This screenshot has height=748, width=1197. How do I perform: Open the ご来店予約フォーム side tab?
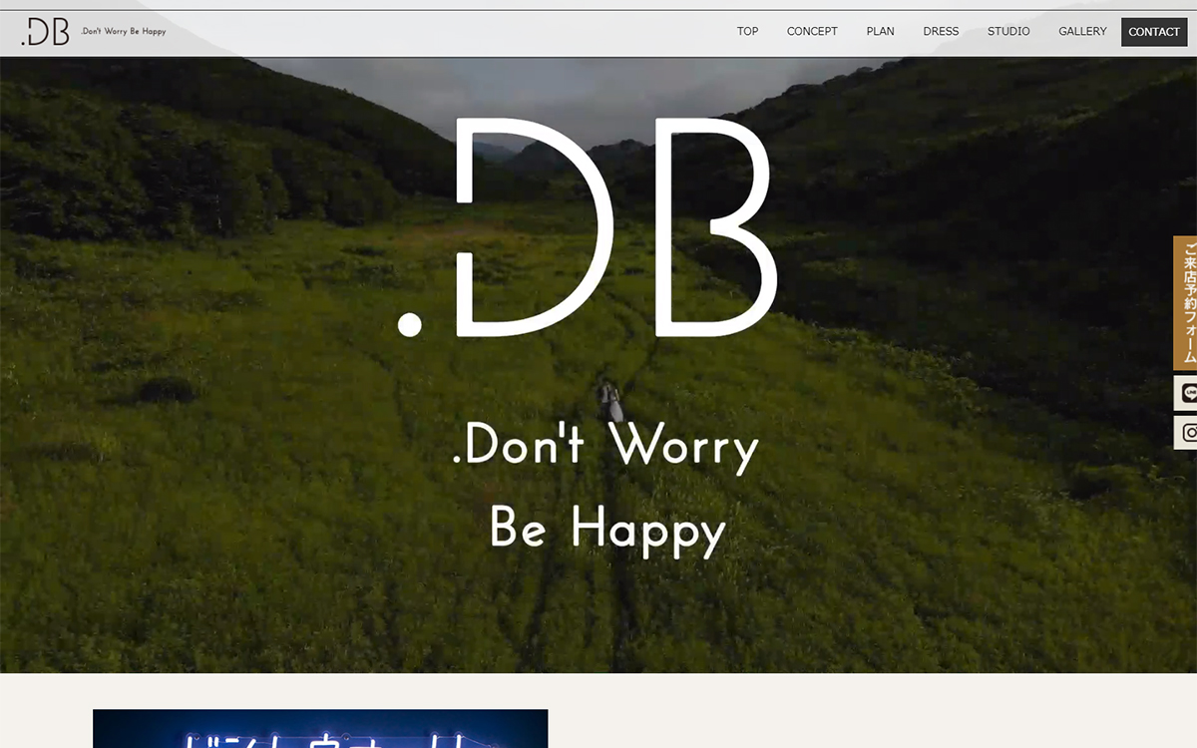click(x=1186, y=302)
